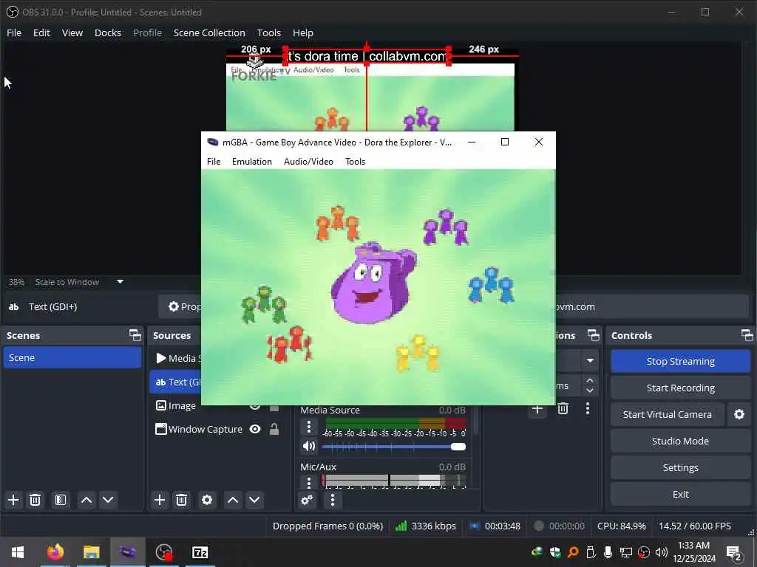This screenshot has width=757, height=567.
Task: Click system volume tray icon
Action: click(x=661, y=552)
